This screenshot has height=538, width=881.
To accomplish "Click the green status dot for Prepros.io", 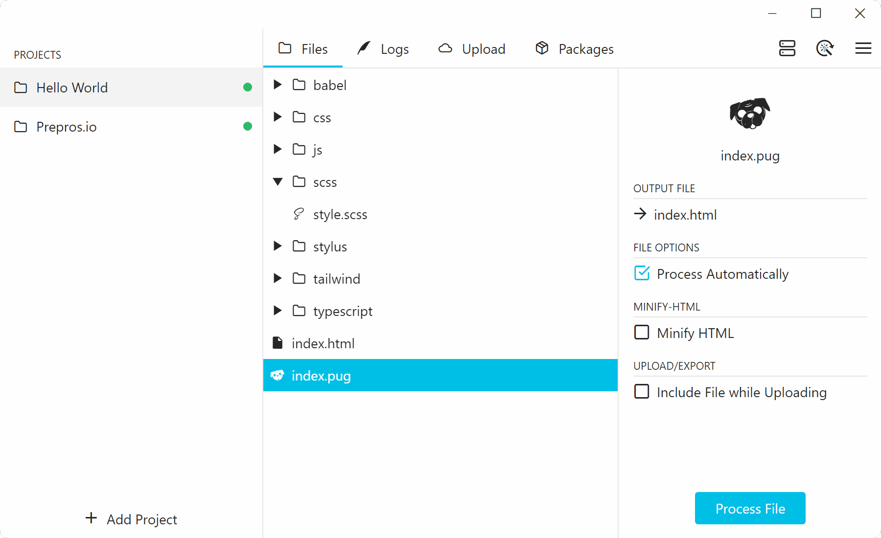I will click(x=248, y=126).
